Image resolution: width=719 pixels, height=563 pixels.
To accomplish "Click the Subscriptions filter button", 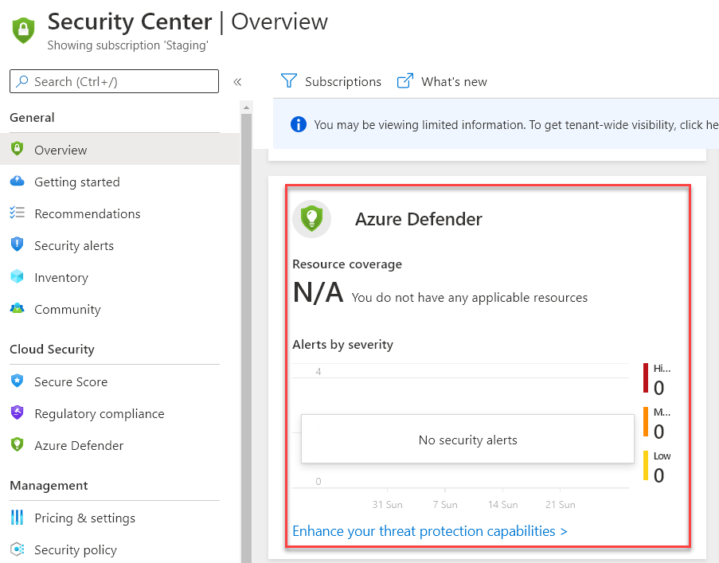I will coord(331,81).
